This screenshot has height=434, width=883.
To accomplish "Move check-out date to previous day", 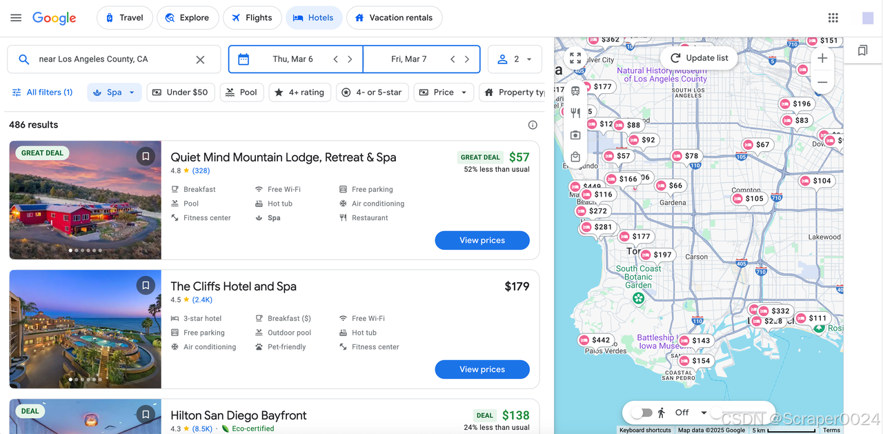I will [x=453, y=59].
